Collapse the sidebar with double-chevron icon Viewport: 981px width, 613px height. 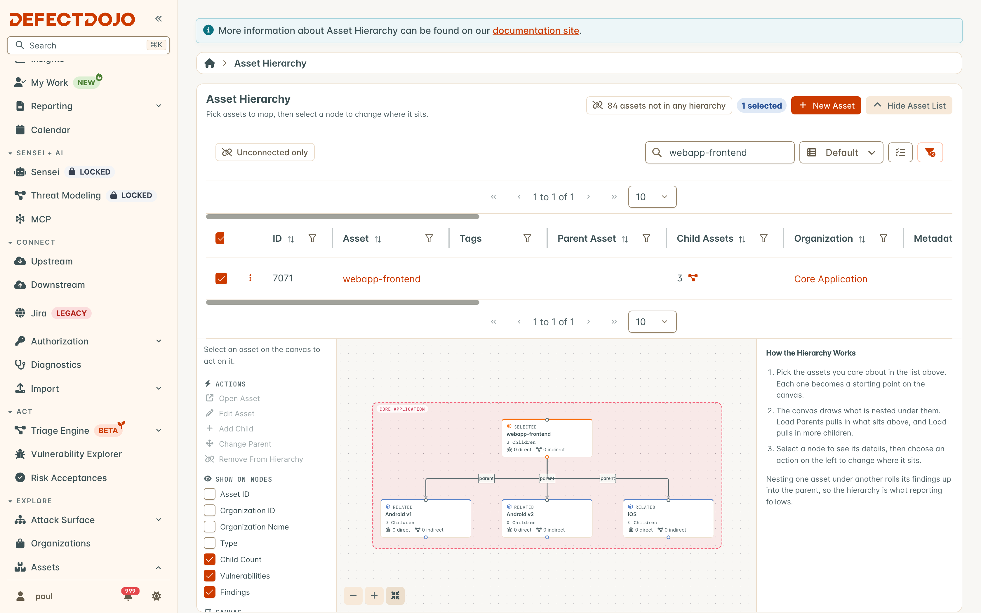(x=159, y=19)
